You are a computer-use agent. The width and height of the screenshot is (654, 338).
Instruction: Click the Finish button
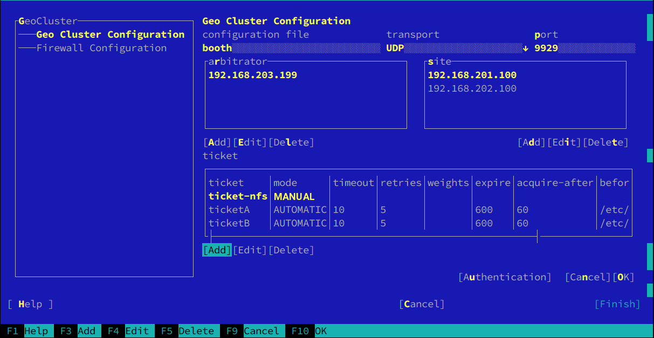[x=617, y=304]
